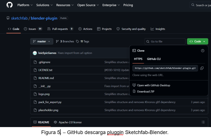Screen dimensions: 211x136
Task: Click file icon beside README.md
Action: coord(35,78)
